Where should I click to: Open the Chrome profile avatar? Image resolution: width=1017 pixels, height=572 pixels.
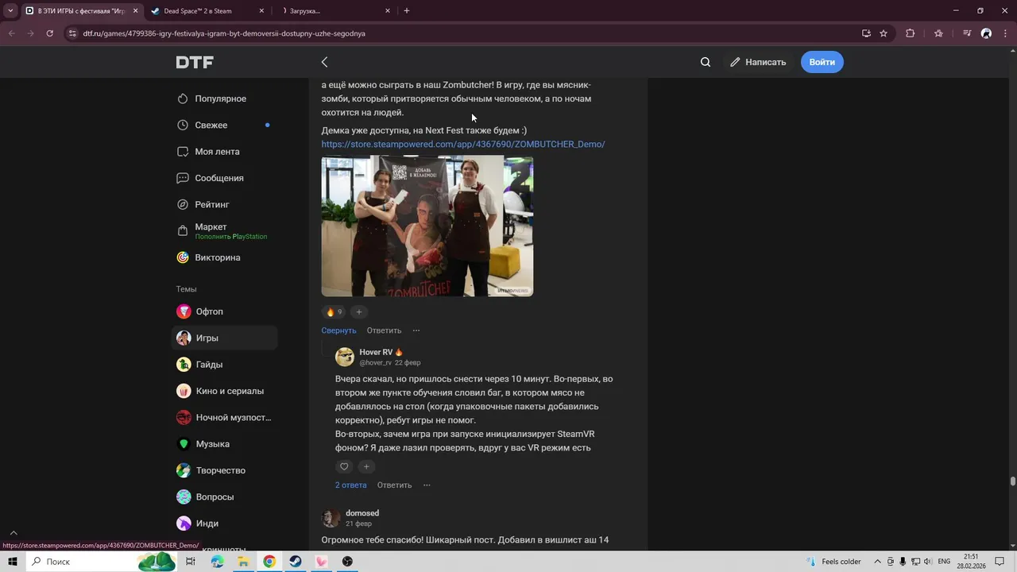[x=986, y=33]
